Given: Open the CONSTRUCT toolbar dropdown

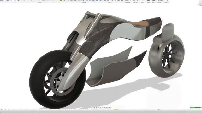Looking at the screenshot, I should [x=135, y=2].
